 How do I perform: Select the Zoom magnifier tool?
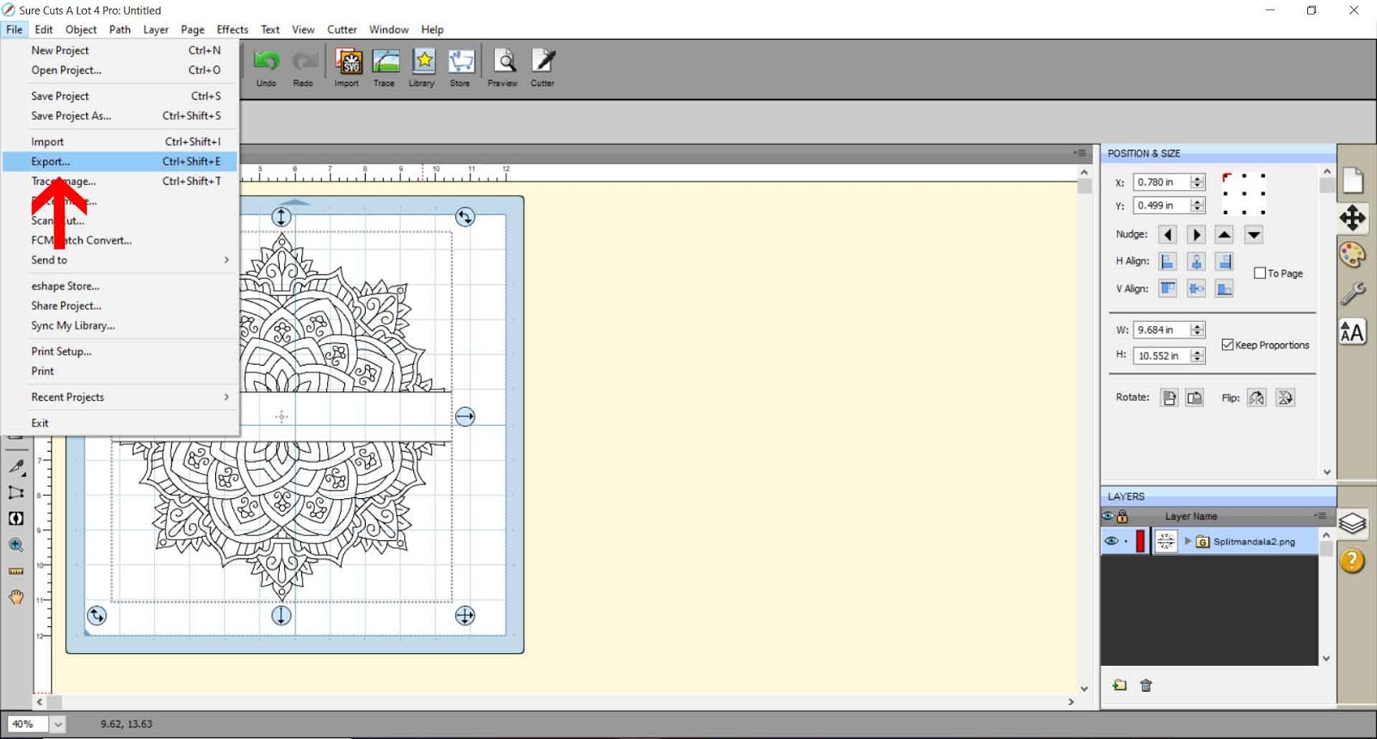[16, 545]
